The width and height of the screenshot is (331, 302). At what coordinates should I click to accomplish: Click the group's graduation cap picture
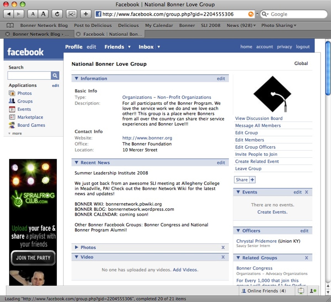coord(272,94)
